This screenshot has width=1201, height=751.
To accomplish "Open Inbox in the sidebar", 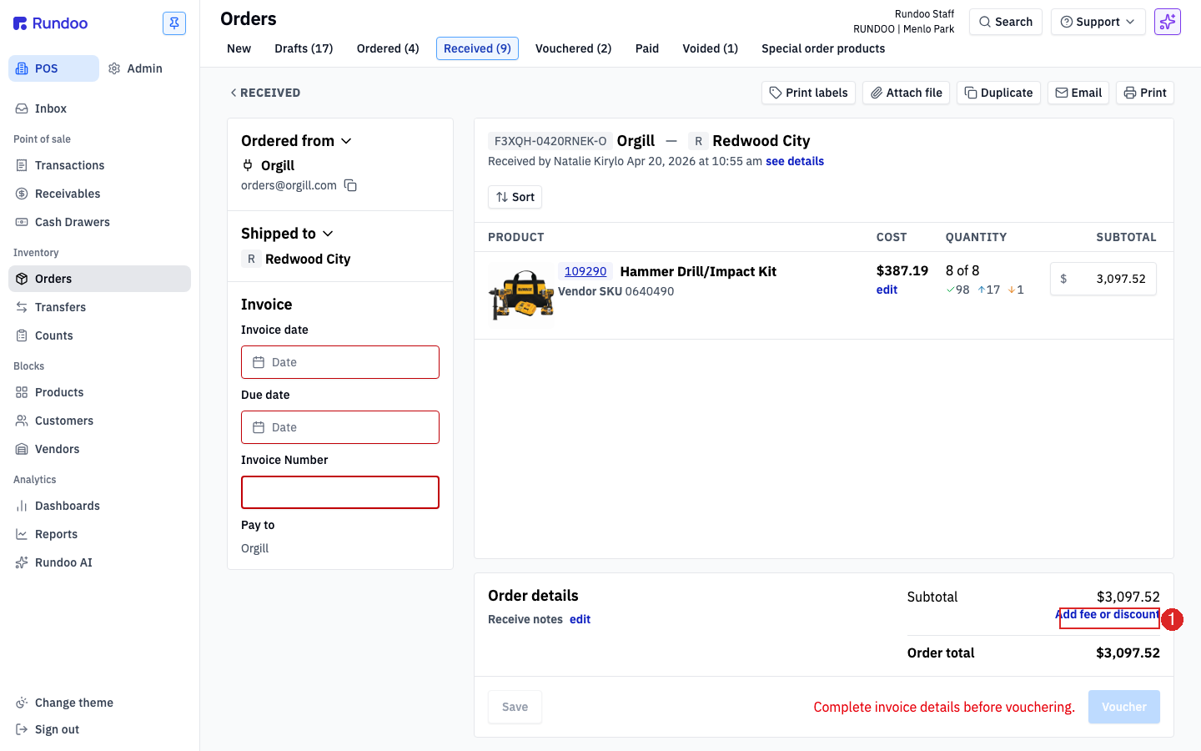I will 99,108.
